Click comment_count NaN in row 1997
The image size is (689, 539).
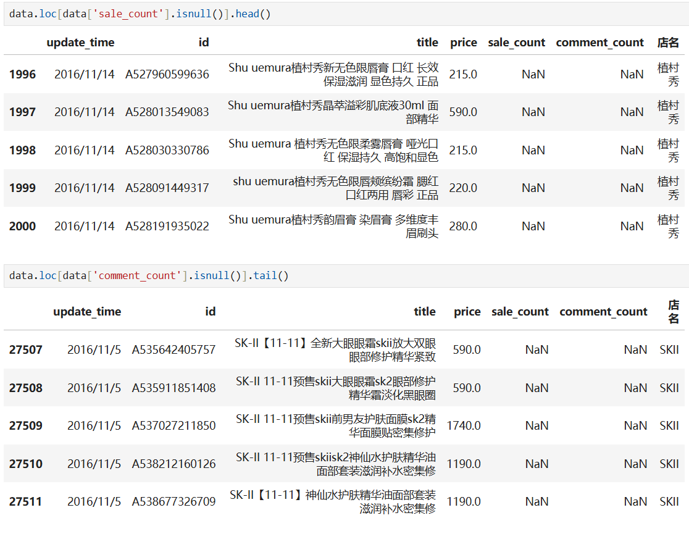tap(632, 112)
